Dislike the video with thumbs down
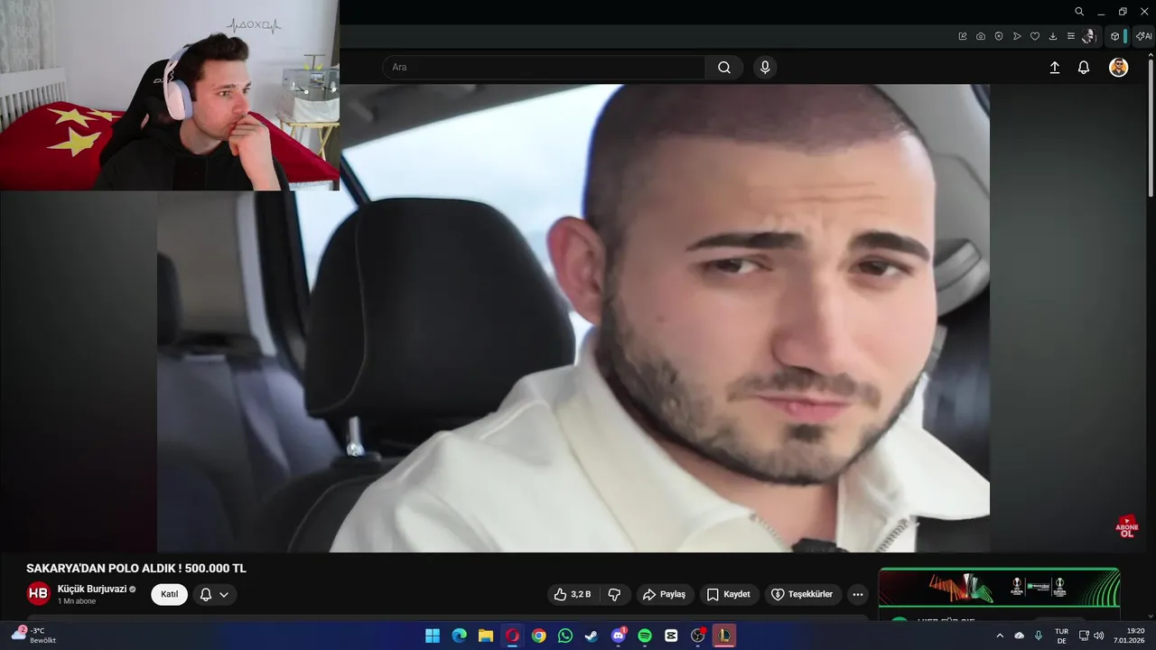 tap(614, 594)
